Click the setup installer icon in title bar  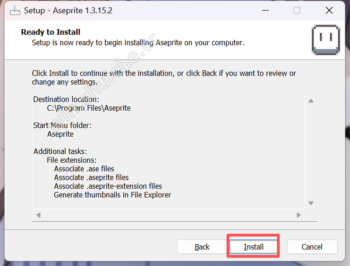click(x=15, y=10)
